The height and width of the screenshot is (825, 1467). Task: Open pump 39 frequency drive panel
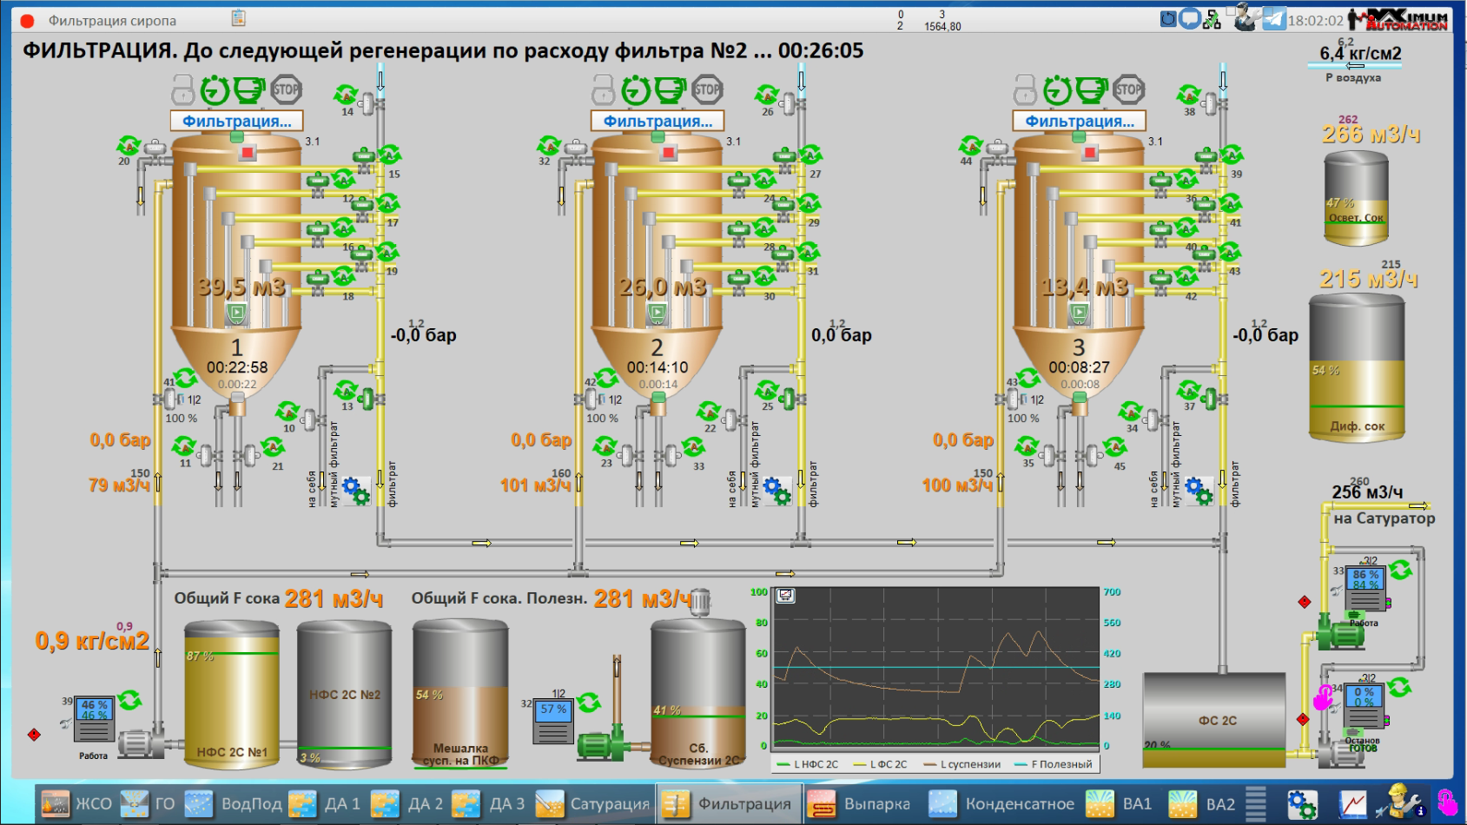click(x=94, y=719)
